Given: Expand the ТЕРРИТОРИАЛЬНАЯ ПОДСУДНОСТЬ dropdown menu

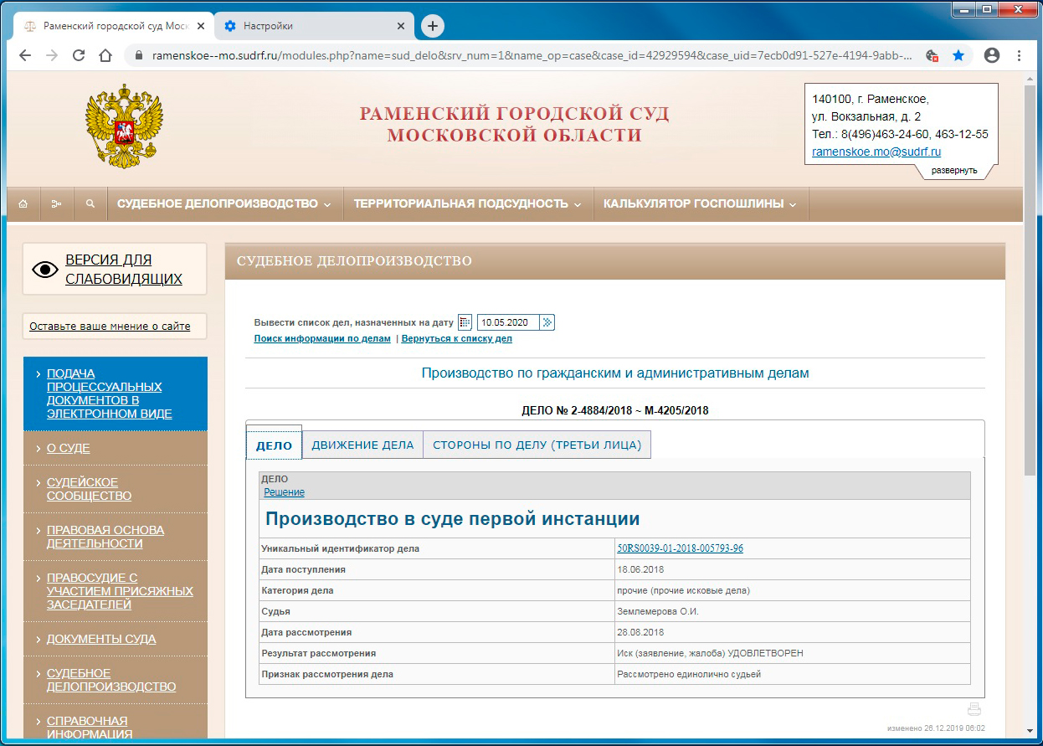Looking at the screenshot, I should pos(467,203).
